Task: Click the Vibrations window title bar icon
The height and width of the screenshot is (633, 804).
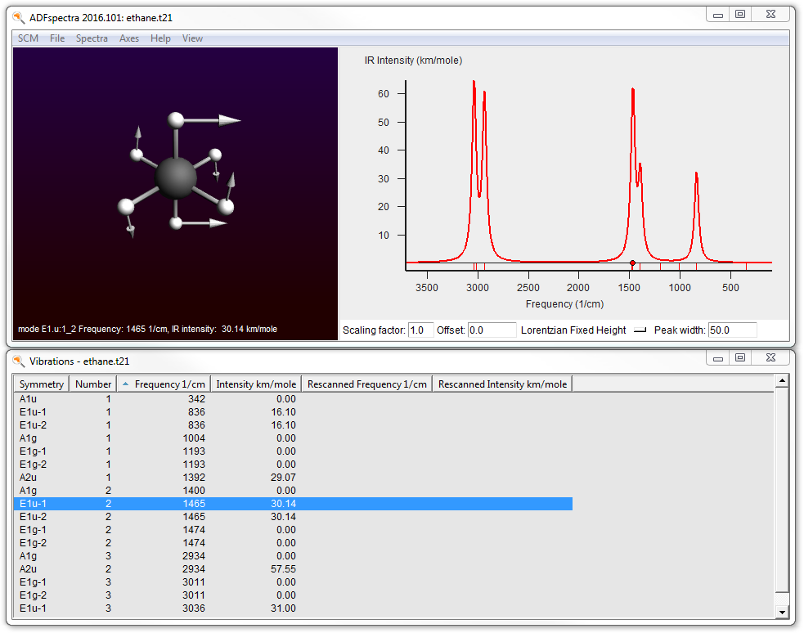Action: point(19,361)
